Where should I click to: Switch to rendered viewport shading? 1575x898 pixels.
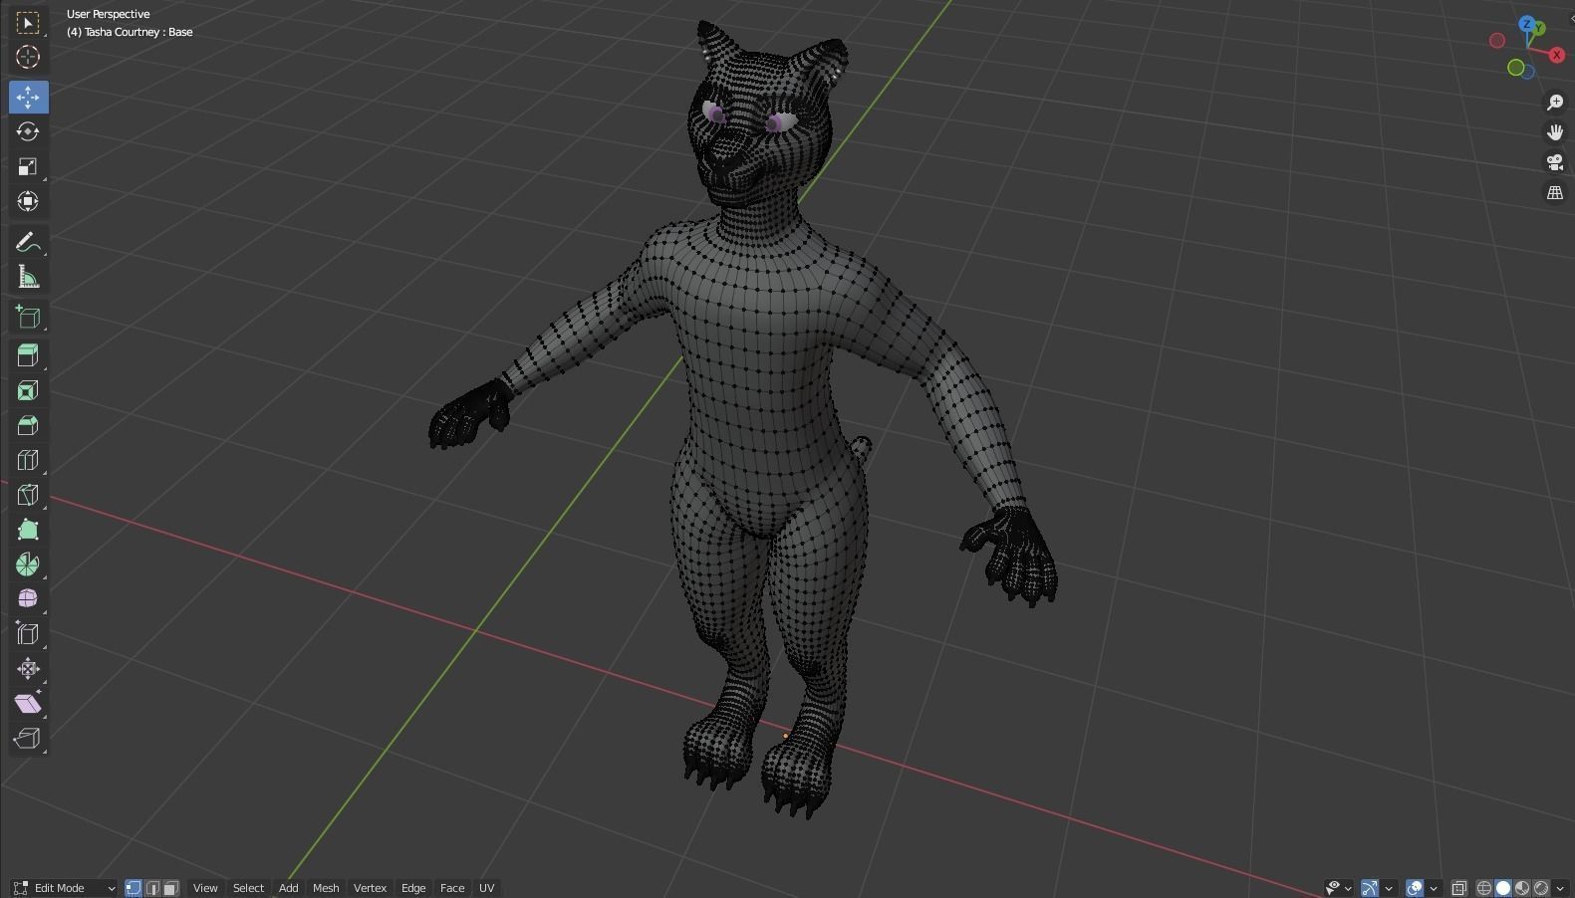point(1541,888)
